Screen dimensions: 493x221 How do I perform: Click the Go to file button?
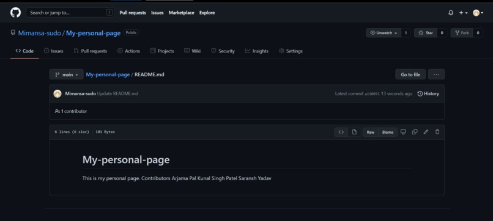tap(410, 74)
